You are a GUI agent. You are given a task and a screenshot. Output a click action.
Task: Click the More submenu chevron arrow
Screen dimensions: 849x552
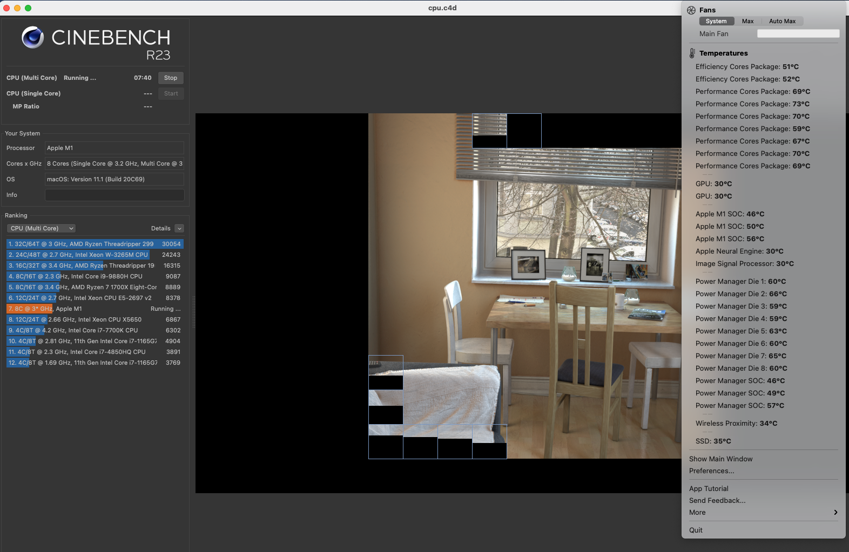(835, 512)
